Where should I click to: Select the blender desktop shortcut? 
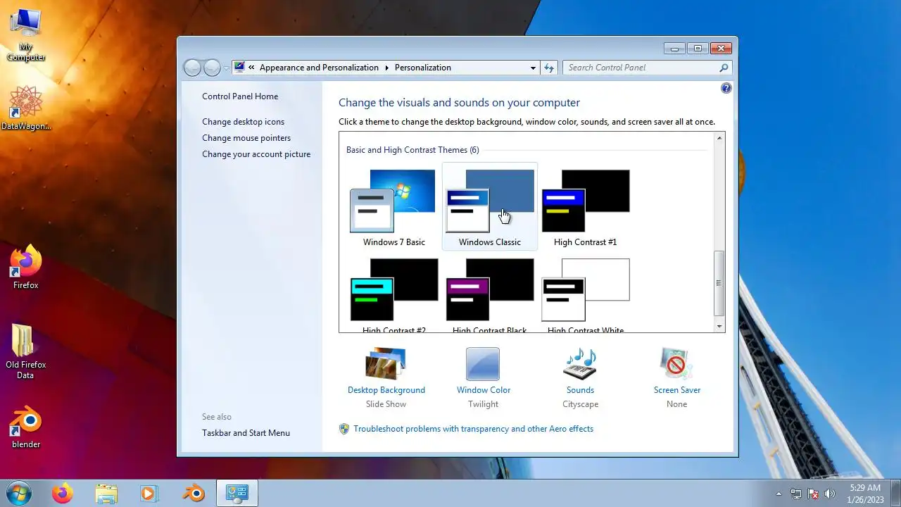tap(26, 427)
